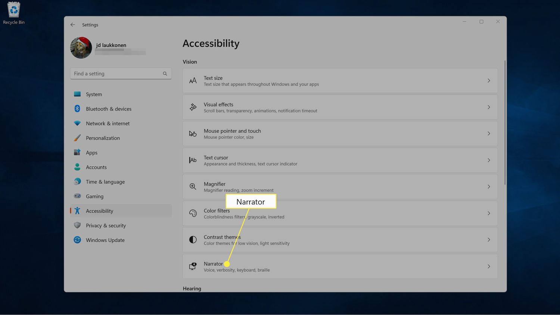Viewport: 560px width, 315px height.
Task: Open the Contrast themes setting label
Action: point(222,237)
